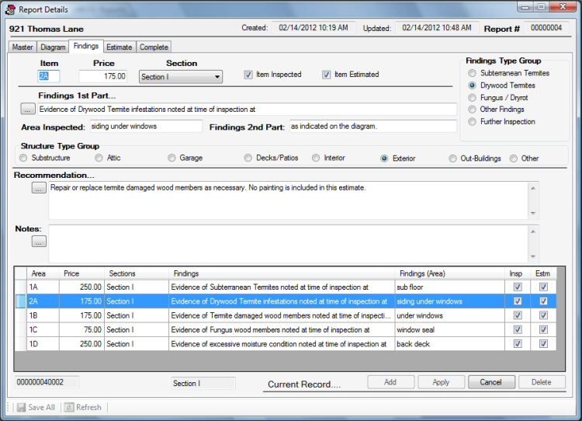Toggle the Item Inspected checkbox
582x421 pixels.
click(248, 75)
